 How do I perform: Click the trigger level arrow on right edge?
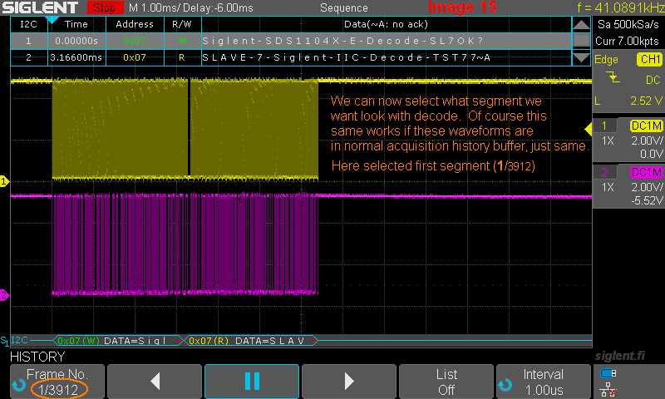(x=589, y=129)
